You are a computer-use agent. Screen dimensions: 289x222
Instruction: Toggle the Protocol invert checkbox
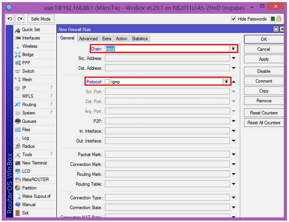pyautogui.click(x=107, y=82)
